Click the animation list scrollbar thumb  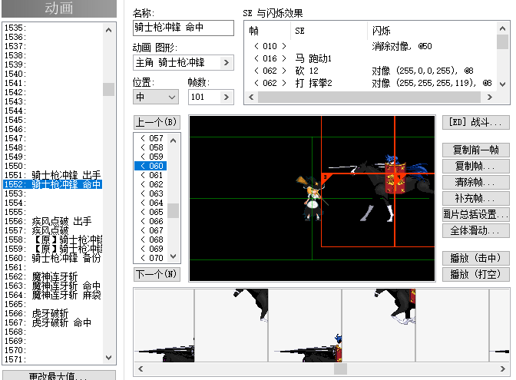click(x=108, y=89)
